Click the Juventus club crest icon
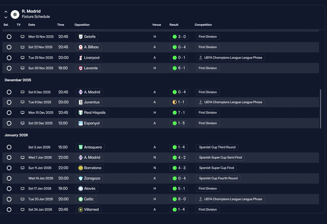327x224 pixels. (x=81, y=102)
